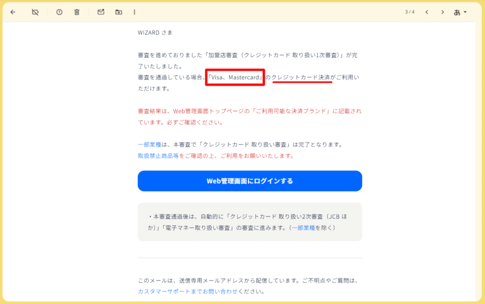
Task: Click the red-boxed Visa、Mastercard text
Action: coord(235,77)
